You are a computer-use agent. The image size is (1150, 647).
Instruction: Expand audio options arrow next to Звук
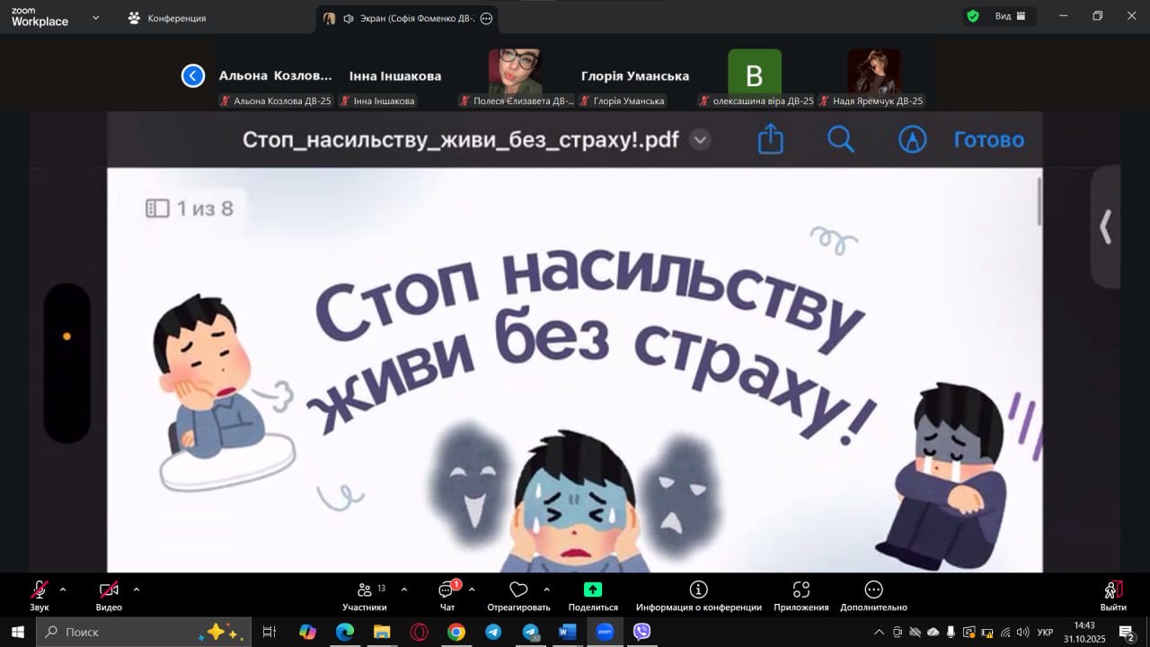63,589
